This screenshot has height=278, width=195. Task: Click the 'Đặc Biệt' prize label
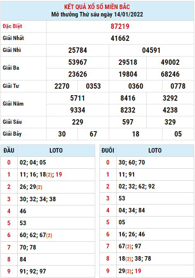pyautogui.click(x=12, y=26)
